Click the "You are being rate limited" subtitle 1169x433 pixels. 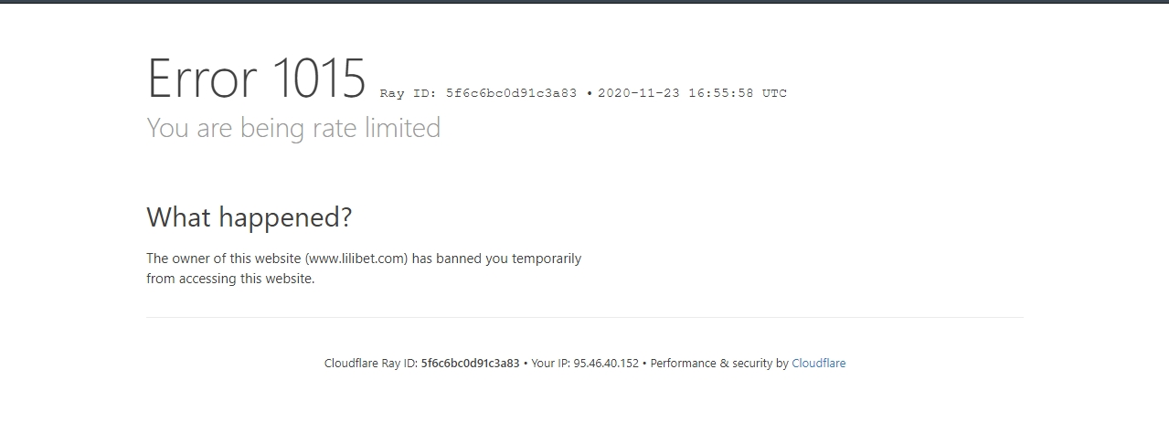click(293, 128)
